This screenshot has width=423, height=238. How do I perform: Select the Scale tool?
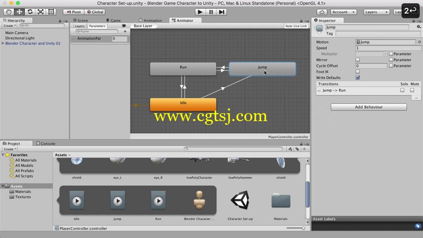point(41,12)
